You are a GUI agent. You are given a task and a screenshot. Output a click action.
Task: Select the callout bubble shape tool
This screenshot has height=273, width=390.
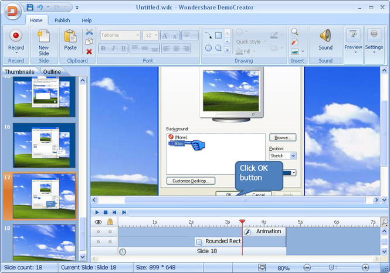tap(218, 48)
